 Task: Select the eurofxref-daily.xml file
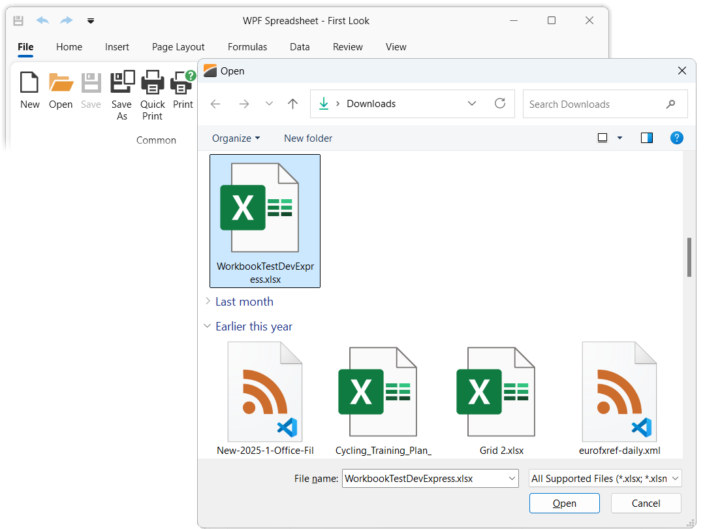click(x=619, y=398)
